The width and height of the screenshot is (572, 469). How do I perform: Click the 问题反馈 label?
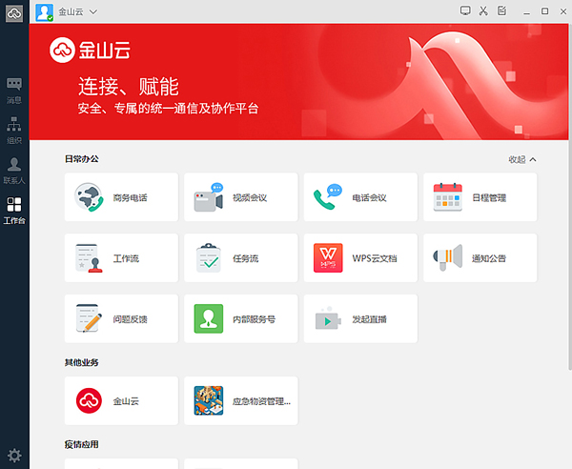(x=130, y=319)
